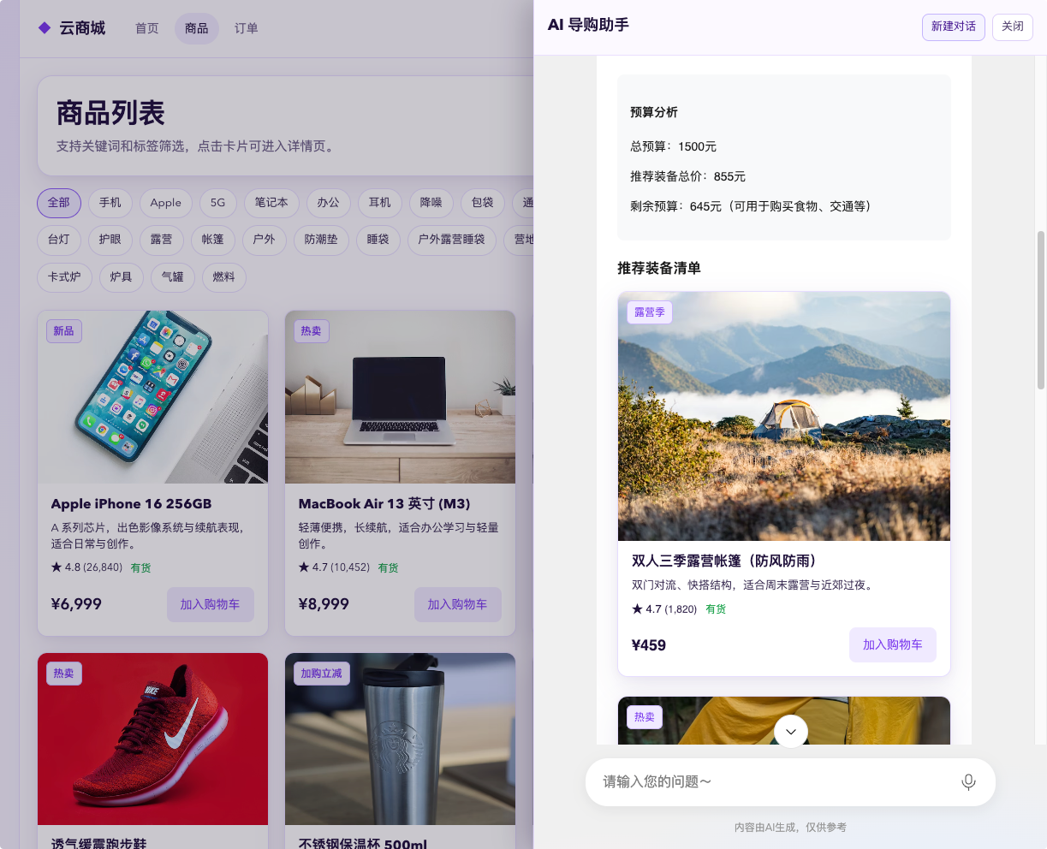Click the chat panel vertical scrollbar
This screenshot has width=1047, height=849.
click(x=1041, y=310)
